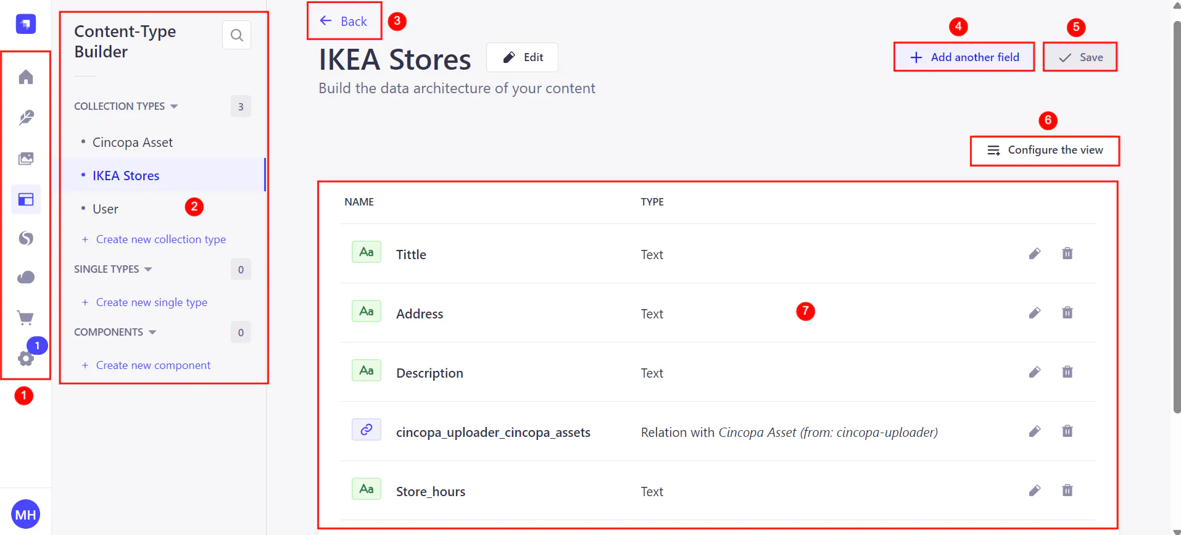Edit the Description field pencil icon

click(x=1035, y=372)
